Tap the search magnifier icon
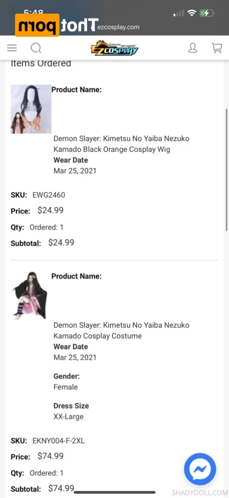 tap(36, 48)
